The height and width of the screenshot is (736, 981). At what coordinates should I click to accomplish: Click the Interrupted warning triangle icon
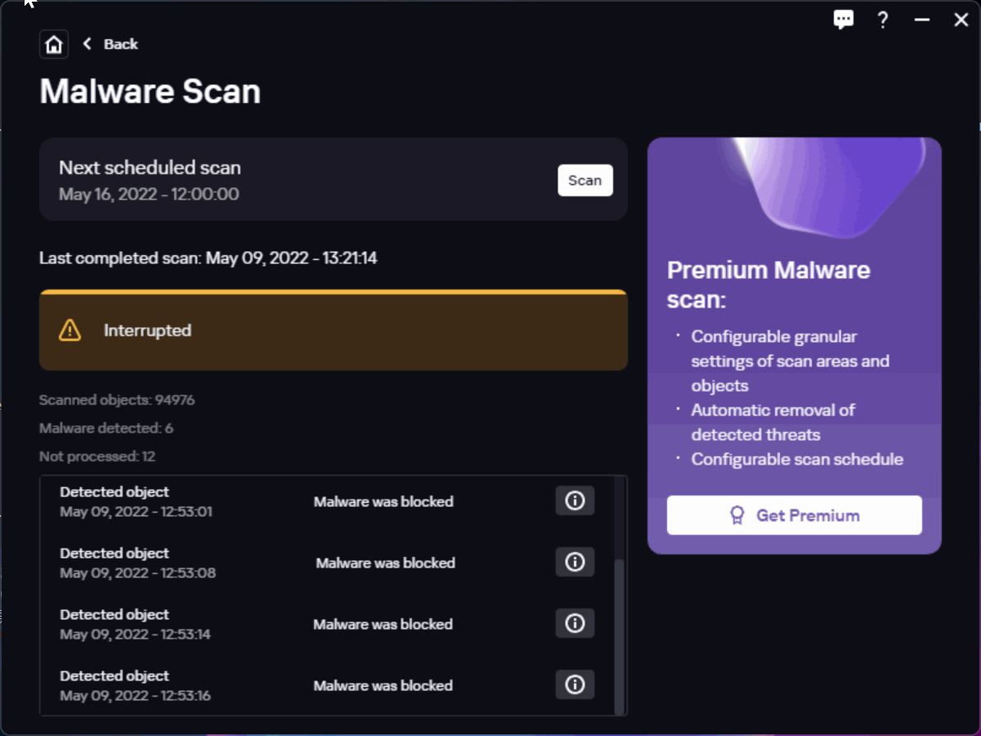pyautogui.click(x=70, y=330)
